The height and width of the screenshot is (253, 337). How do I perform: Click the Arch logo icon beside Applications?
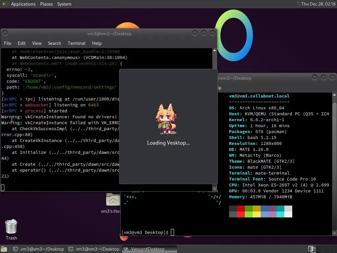(5, 4)
